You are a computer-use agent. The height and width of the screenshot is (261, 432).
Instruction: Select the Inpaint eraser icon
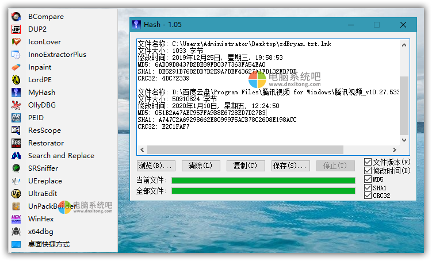point(16,67)
